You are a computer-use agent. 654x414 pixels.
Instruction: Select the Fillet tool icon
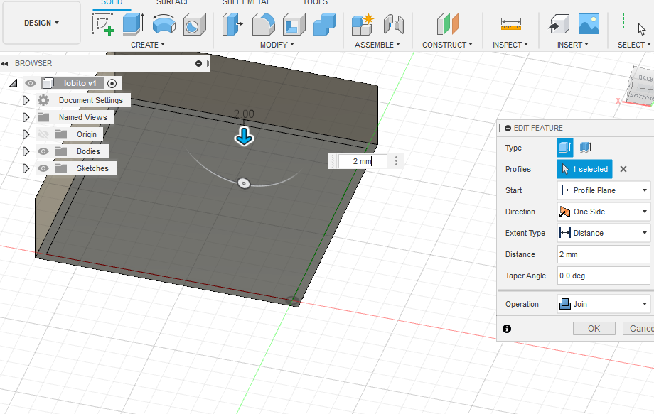point(264,24)
